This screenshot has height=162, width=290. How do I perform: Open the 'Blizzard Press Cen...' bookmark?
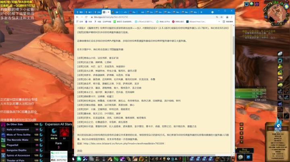coord(196,22)
